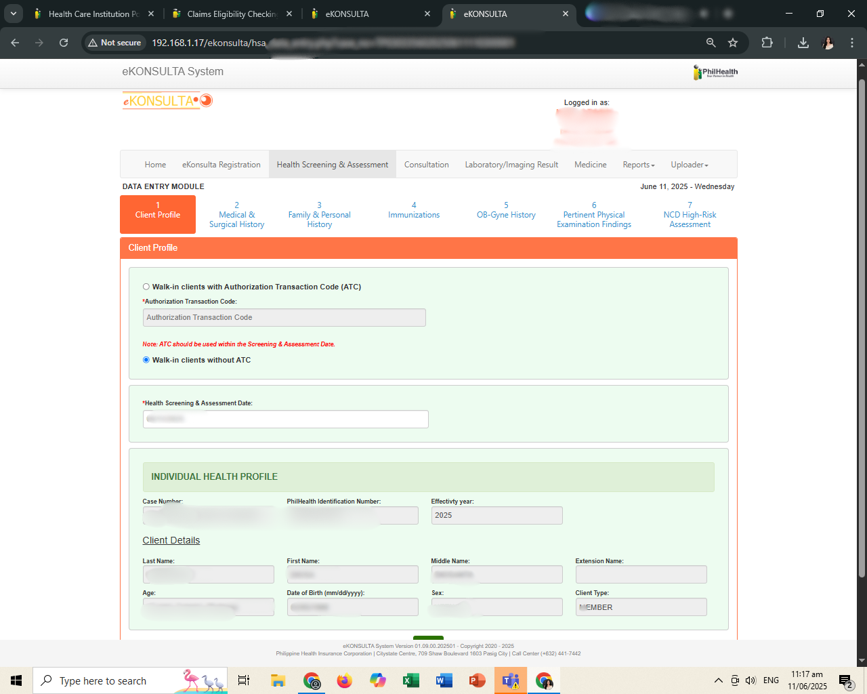Click the Health Screening & Assessment Date field
The width and height of the screenshot is (867, 694).
286,419
